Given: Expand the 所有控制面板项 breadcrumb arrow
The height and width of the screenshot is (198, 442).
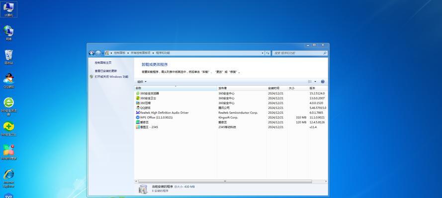Looking at the screenshot, I should click(153, 53).
